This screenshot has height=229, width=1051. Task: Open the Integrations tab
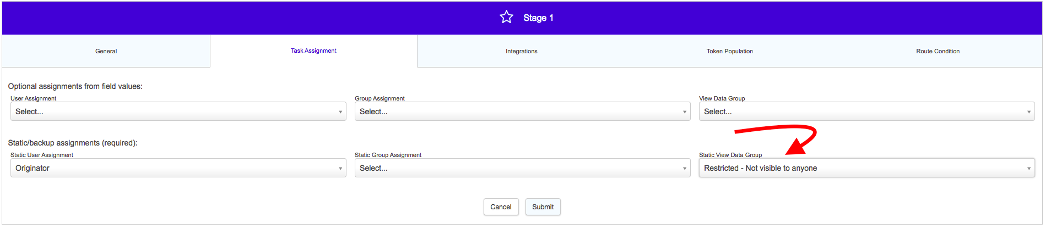pyautogui.click(x=521, y=51)
